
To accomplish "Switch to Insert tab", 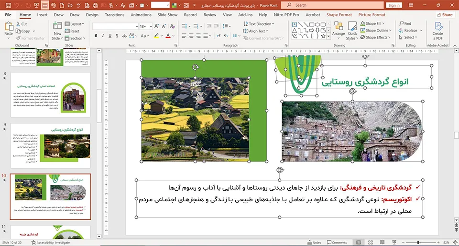I will point(42,15).
